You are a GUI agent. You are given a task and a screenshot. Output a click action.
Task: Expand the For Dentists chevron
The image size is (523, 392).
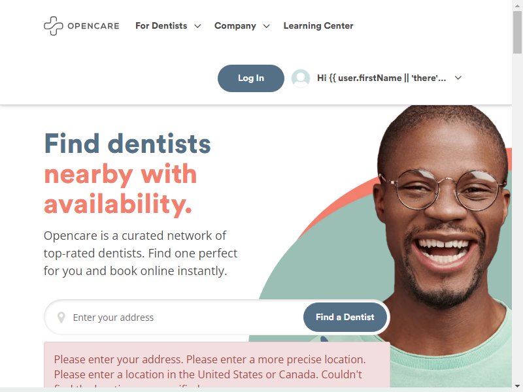(197, 26)
